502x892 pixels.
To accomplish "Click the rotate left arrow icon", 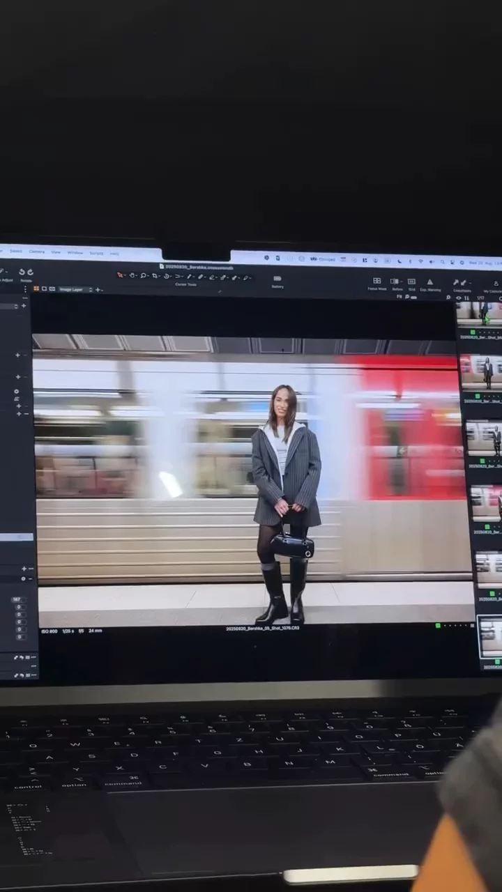I will pyautogui.click(x=22, y=272).
